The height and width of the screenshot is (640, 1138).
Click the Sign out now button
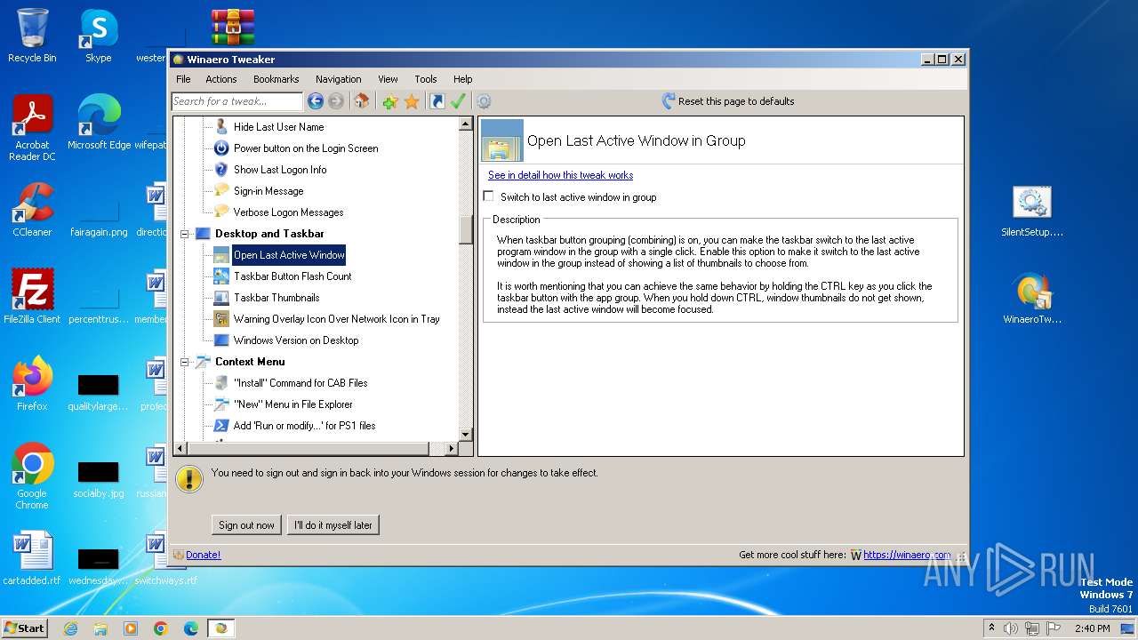[246, 525]
